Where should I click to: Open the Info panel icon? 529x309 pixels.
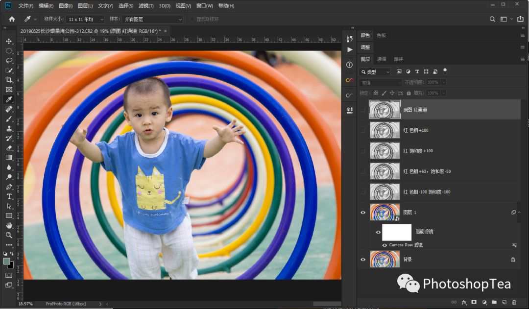point(350,65)
